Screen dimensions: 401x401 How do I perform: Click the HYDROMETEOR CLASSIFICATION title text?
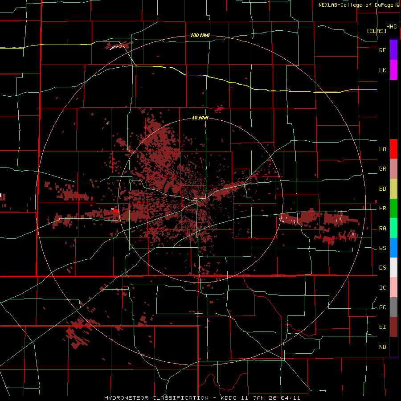(156, 398)
